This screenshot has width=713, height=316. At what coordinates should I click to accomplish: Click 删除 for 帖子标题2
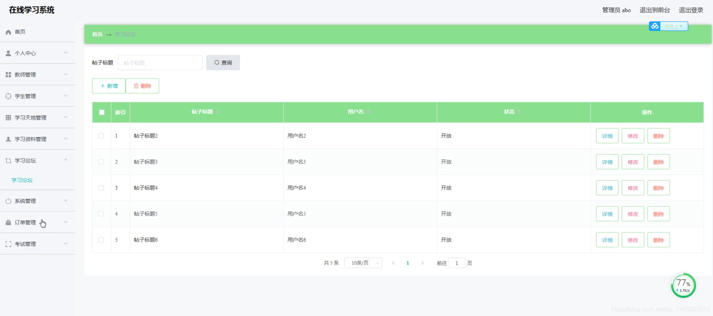tap(658, 136)
